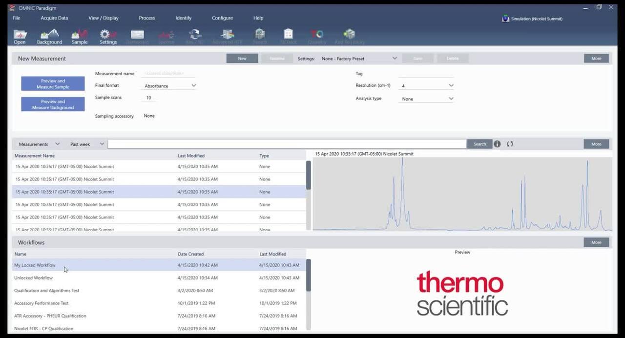Open the Settings icon on the toolbar
Image resolution: width=625 pixels, height=338 pixels.
[x=108, y=34]
